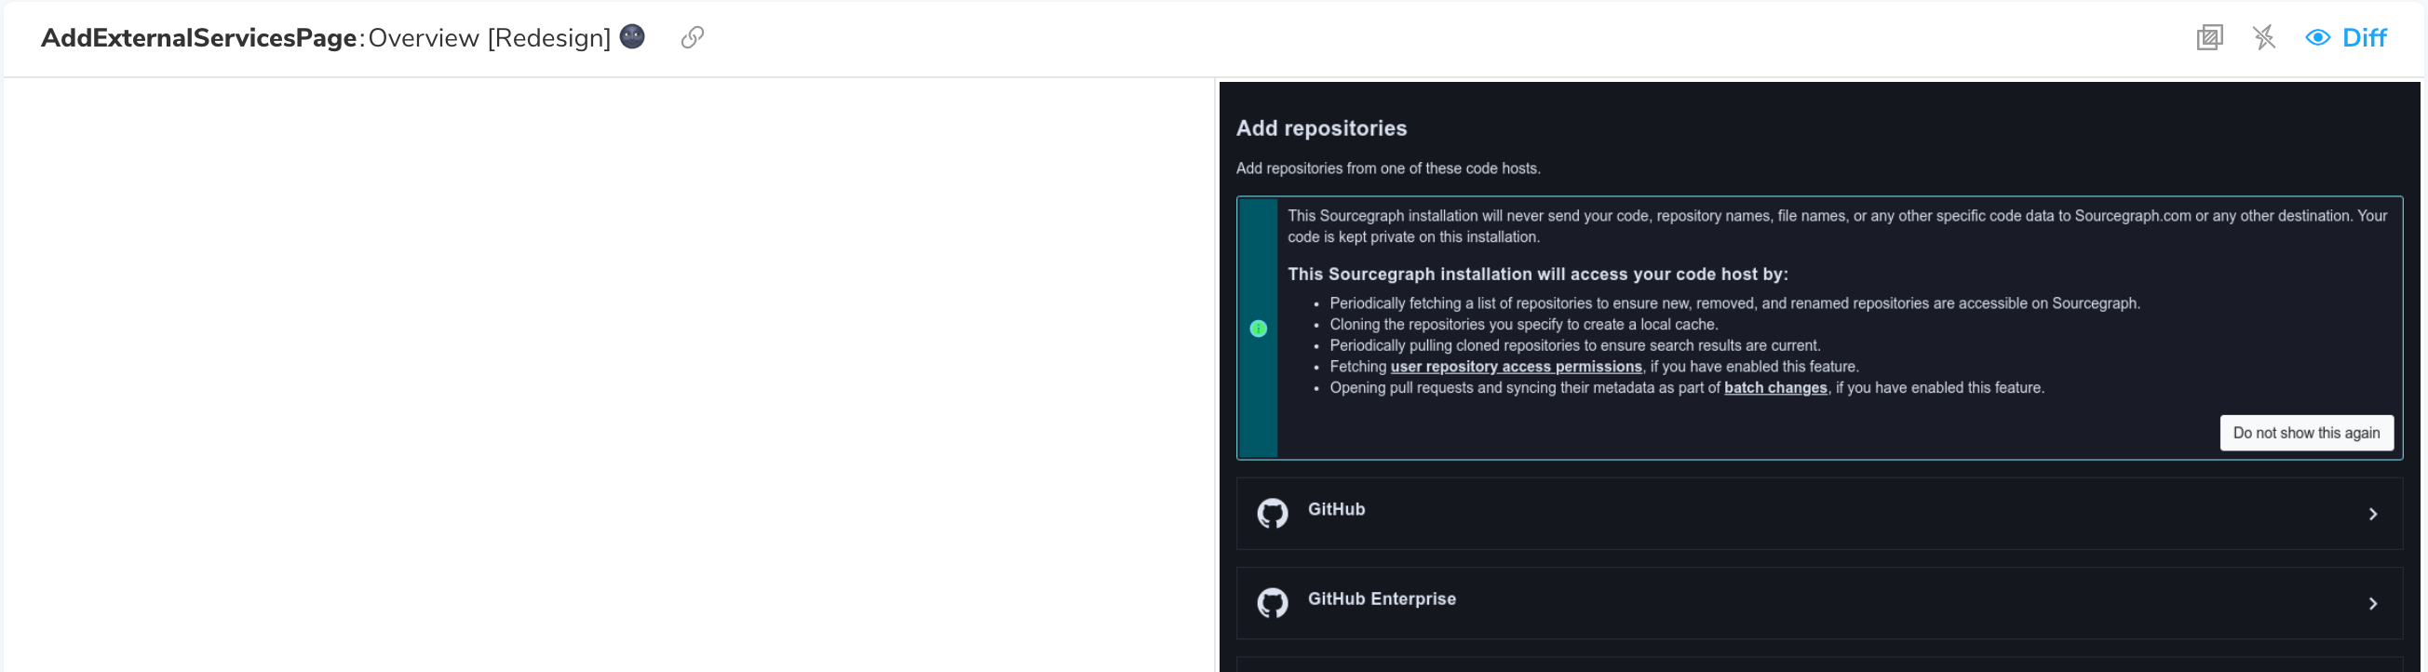Expand the GitHub Enterprise row chevron
The width and height of the screenshot is (2428, 672).
pos(2373,603)
